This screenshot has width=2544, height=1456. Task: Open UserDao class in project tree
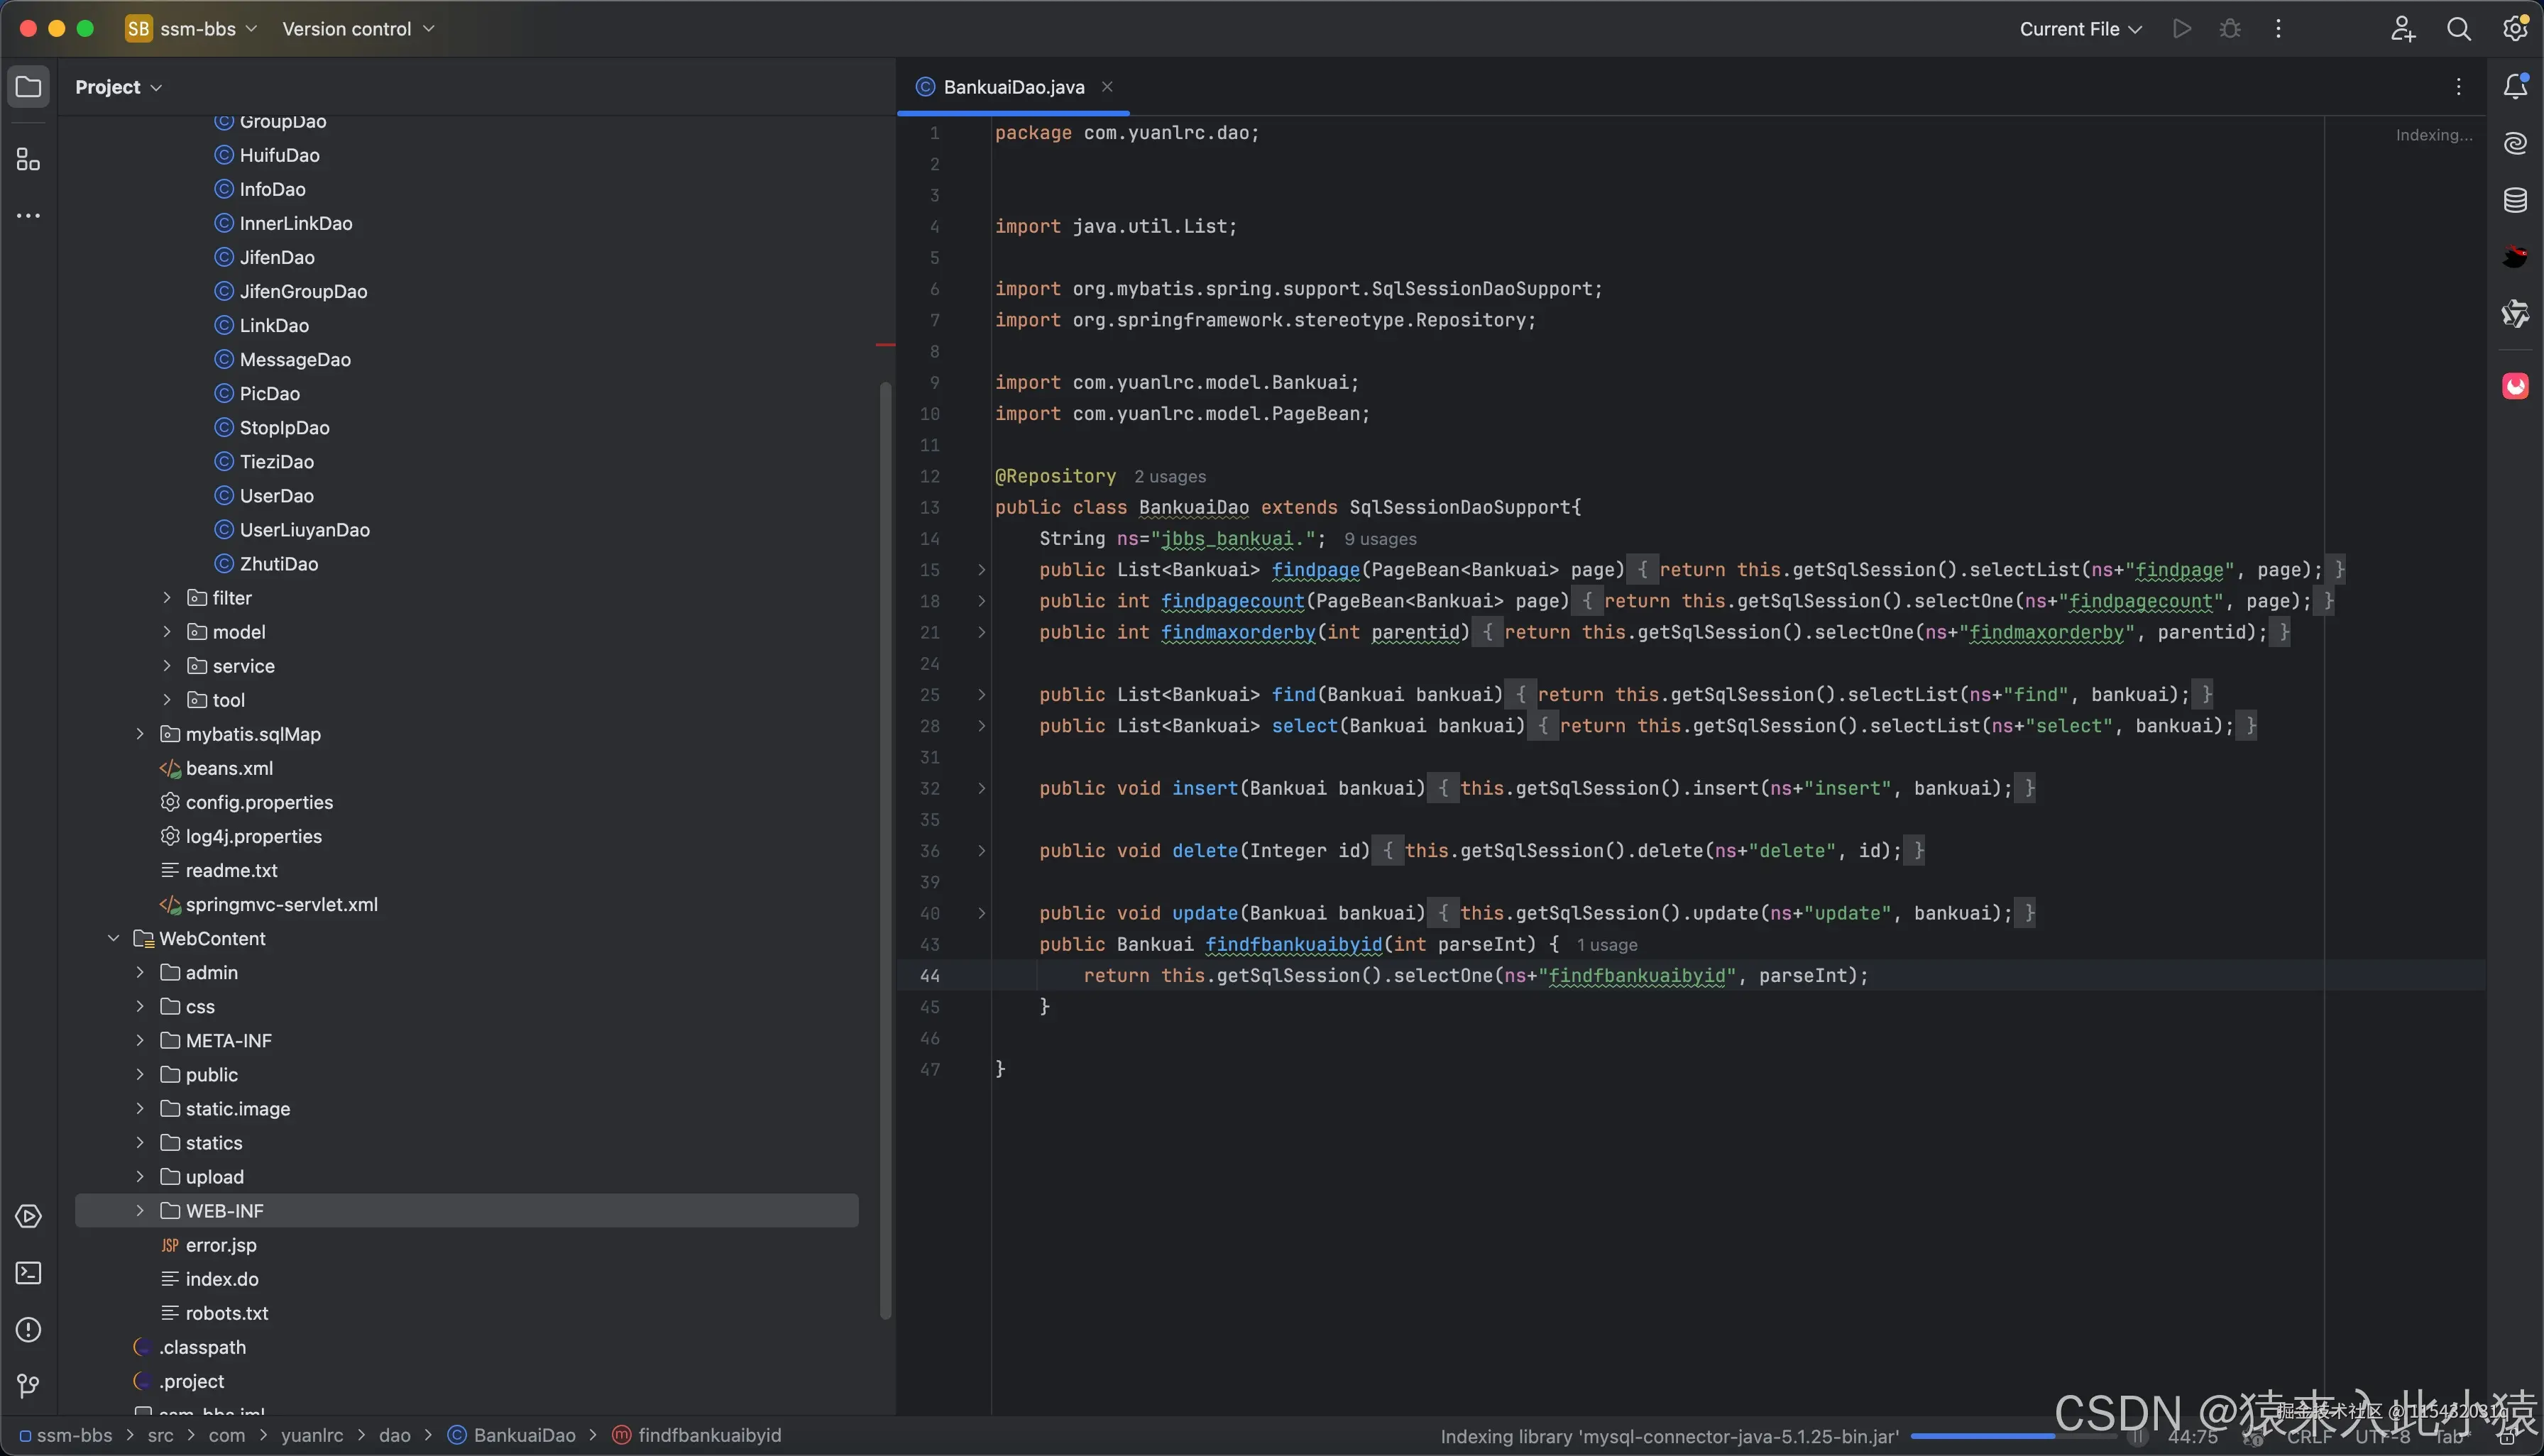[276, 496]
